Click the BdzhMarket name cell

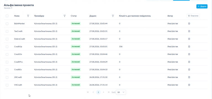tap(19, 24)
